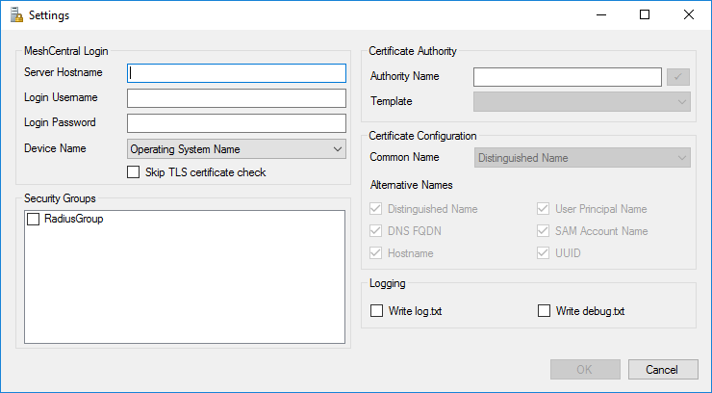This screenshot has width=712, height=393.
Task: Toggle the Hostname checkbox
Action: (x=377, y=253)
